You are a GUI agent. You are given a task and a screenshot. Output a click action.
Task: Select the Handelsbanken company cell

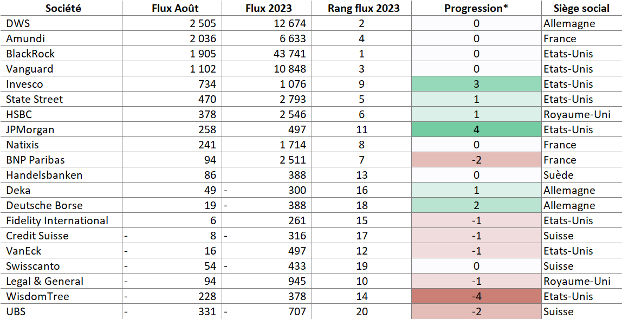tap(61, 175)
